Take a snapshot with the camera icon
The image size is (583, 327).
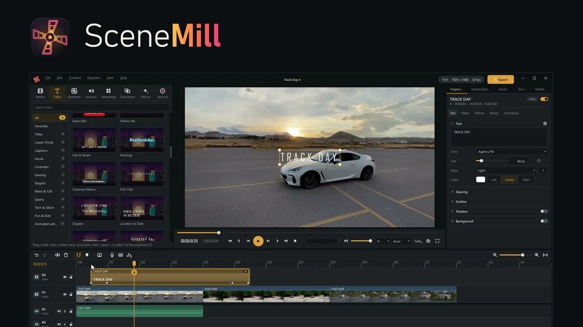(x=428, y=241)
